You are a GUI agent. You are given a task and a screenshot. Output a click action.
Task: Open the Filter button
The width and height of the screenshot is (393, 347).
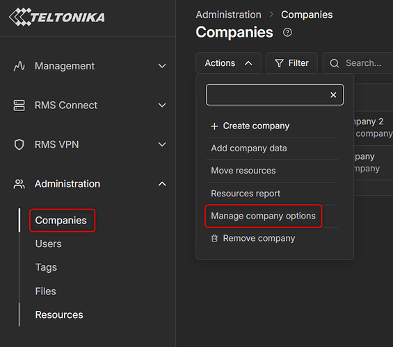[x=291, y=63]
